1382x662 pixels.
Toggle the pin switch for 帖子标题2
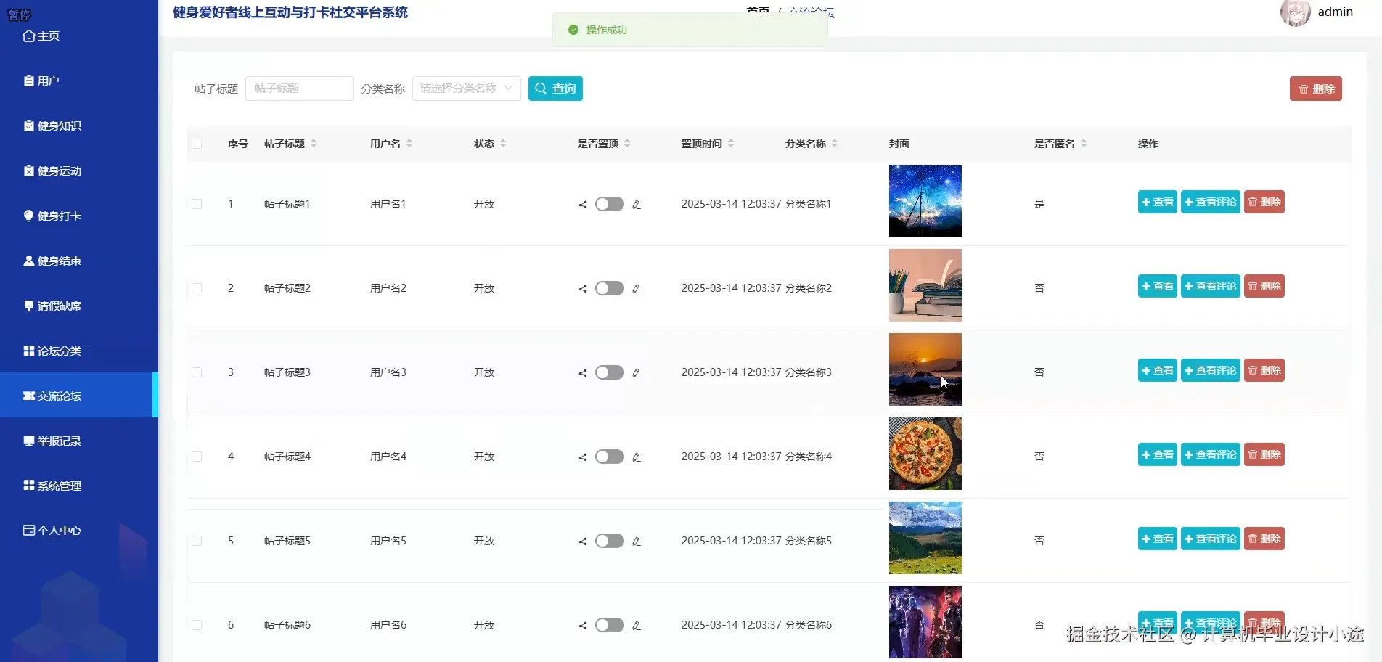click(x=610, y=288)
